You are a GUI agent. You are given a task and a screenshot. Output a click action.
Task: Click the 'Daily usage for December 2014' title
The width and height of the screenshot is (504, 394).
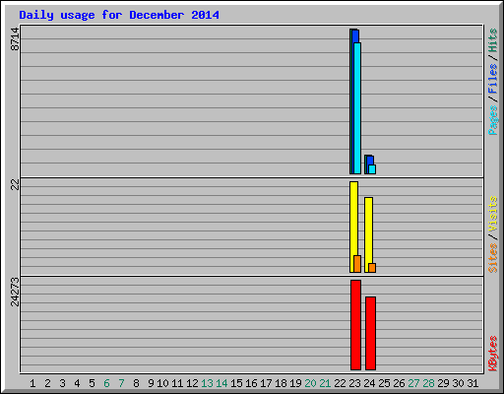119,15
